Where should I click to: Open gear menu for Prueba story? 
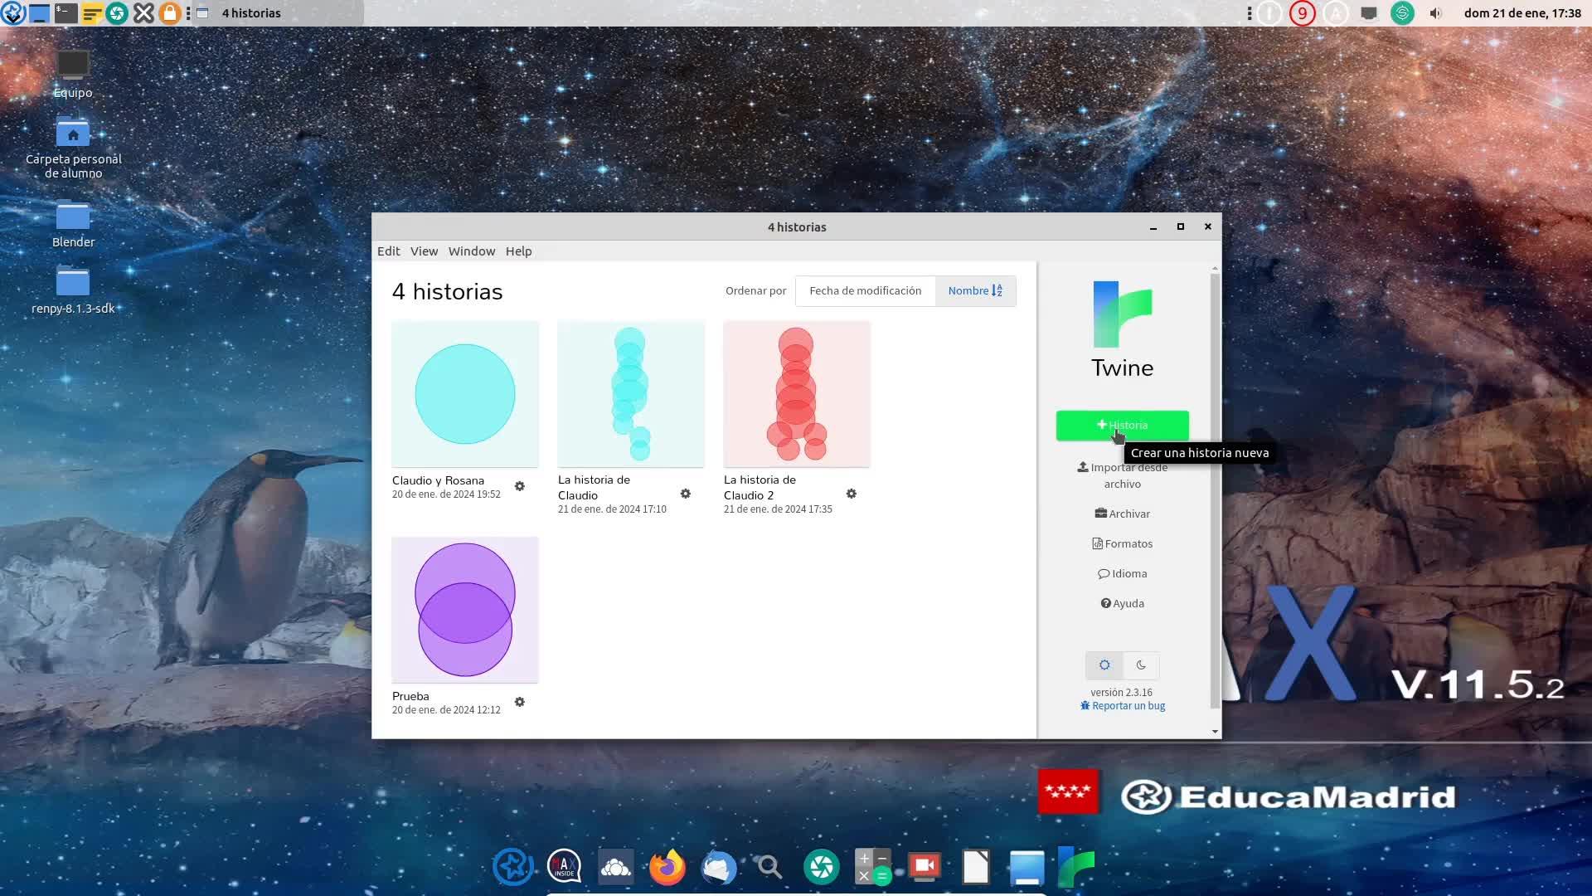(520, 702)
